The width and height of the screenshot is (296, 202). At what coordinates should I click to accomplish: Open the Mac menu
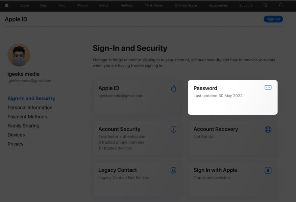click(x=43, y=6)
